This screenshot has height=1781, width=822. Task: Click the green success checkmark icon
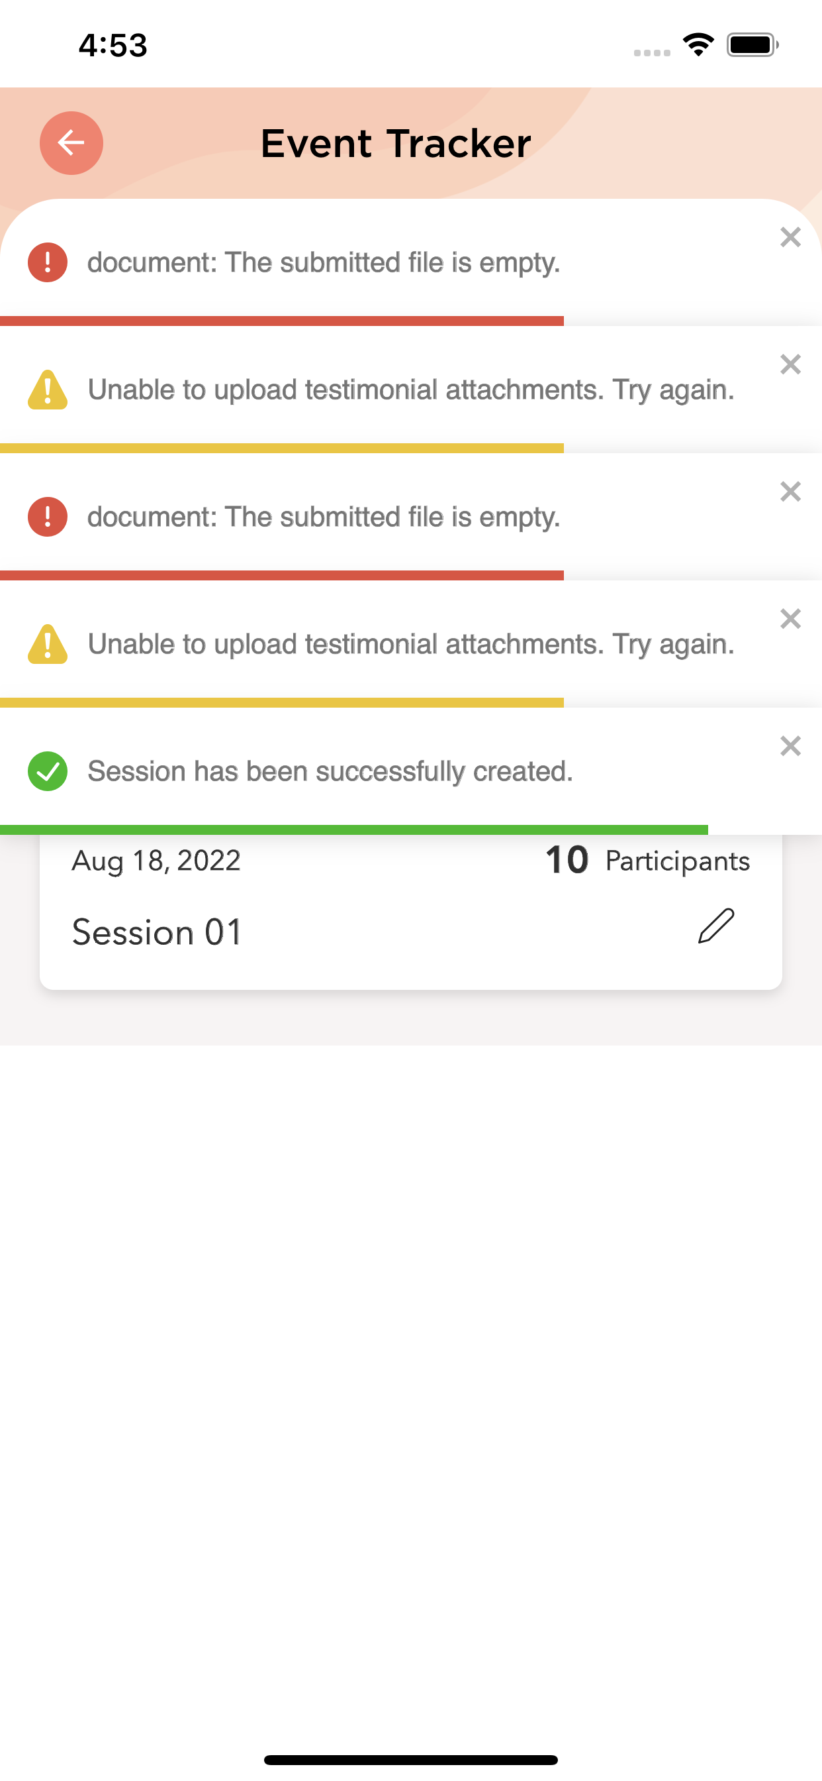[48, 771]
